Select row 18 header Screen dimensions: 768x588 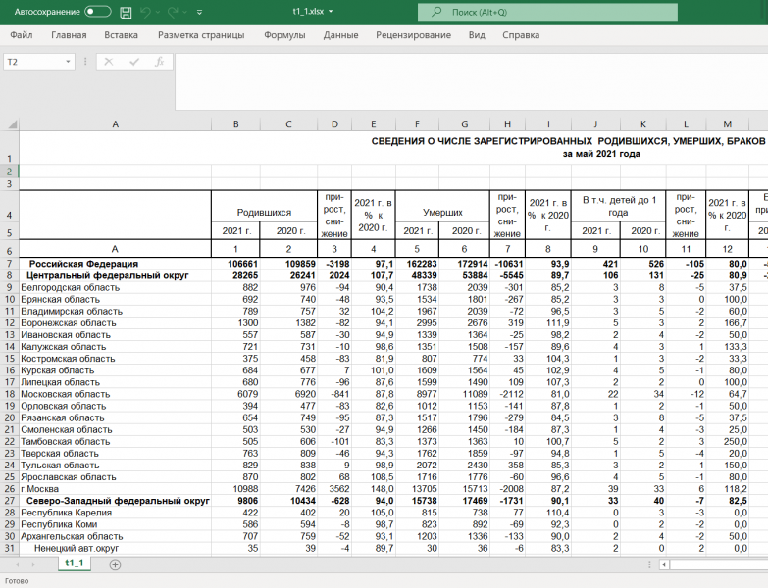point(9,394)
